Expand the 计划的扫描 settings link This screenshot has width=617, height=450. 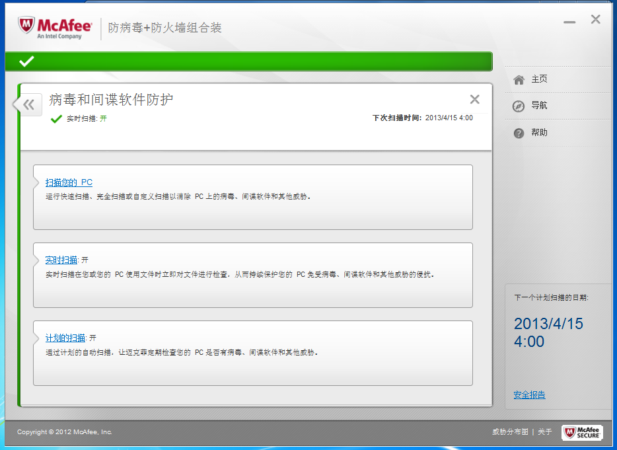[65, 338]
